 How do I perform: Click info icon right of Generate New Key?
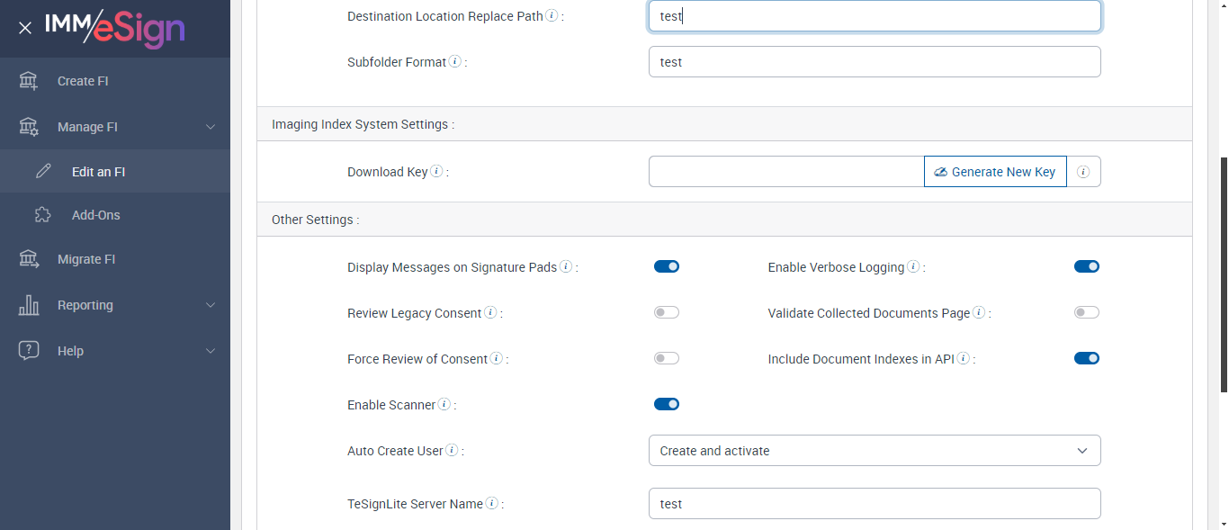(x=1083, y=172)
